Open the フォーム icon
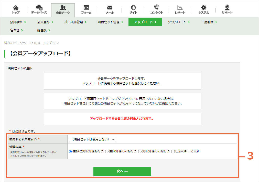The width and height of the screenshot is (259, 182). tap(86, 7)
